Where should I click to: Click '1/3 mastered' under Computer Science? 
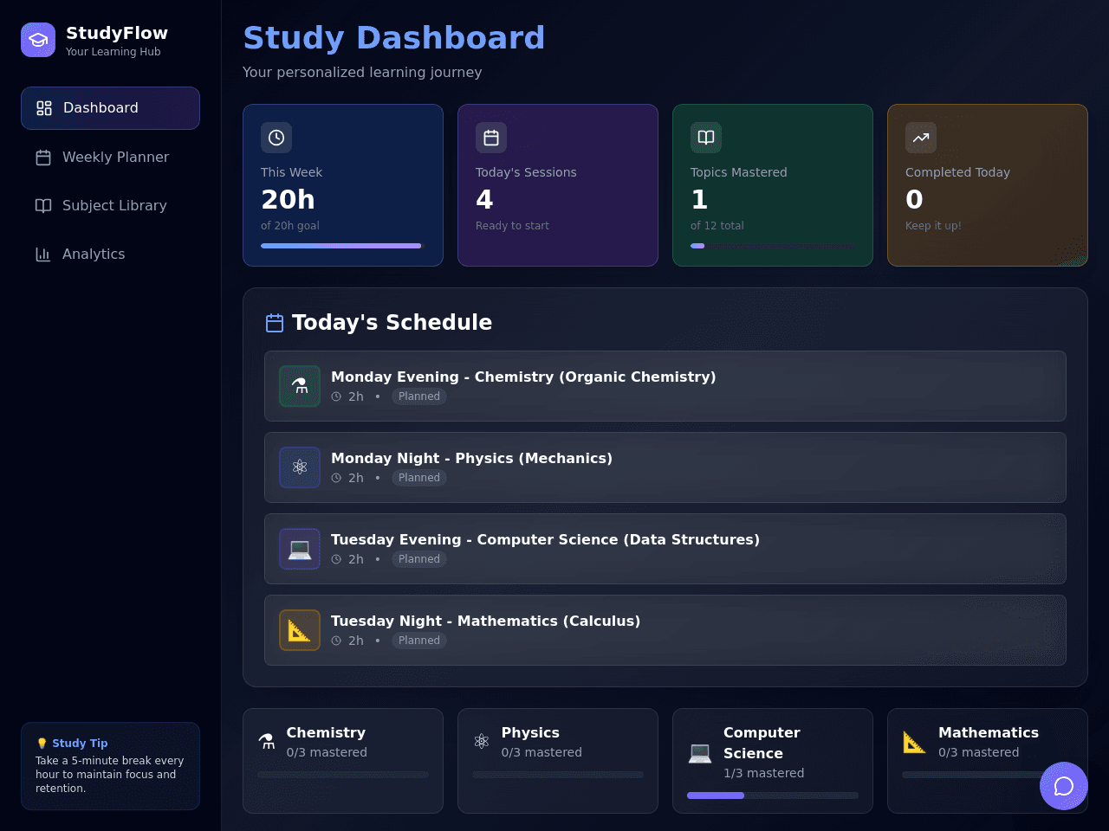pos(764,774)
